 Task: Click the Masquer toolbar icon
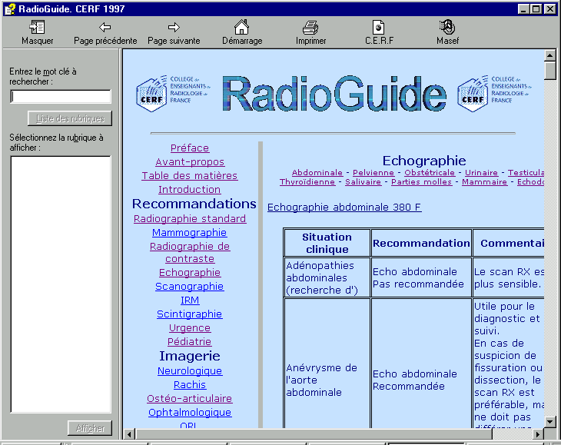(37, 27)
